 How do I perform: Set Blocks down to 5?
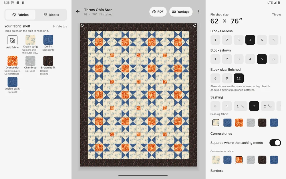tap(262, 59)
